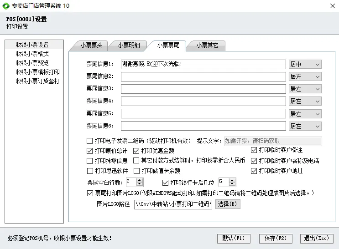Switch to the 小票明细 tab
The width and height of the screenshot is (339, 249).
pos(129,46)
